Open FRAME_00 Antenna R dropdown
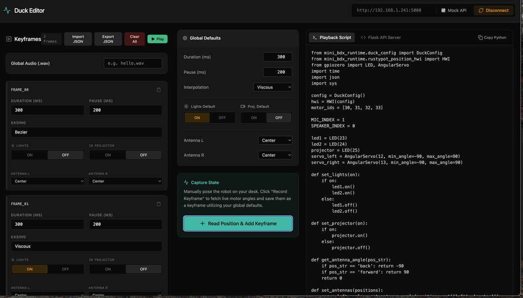This screenshot has width=523, height=298. (126, 181)
